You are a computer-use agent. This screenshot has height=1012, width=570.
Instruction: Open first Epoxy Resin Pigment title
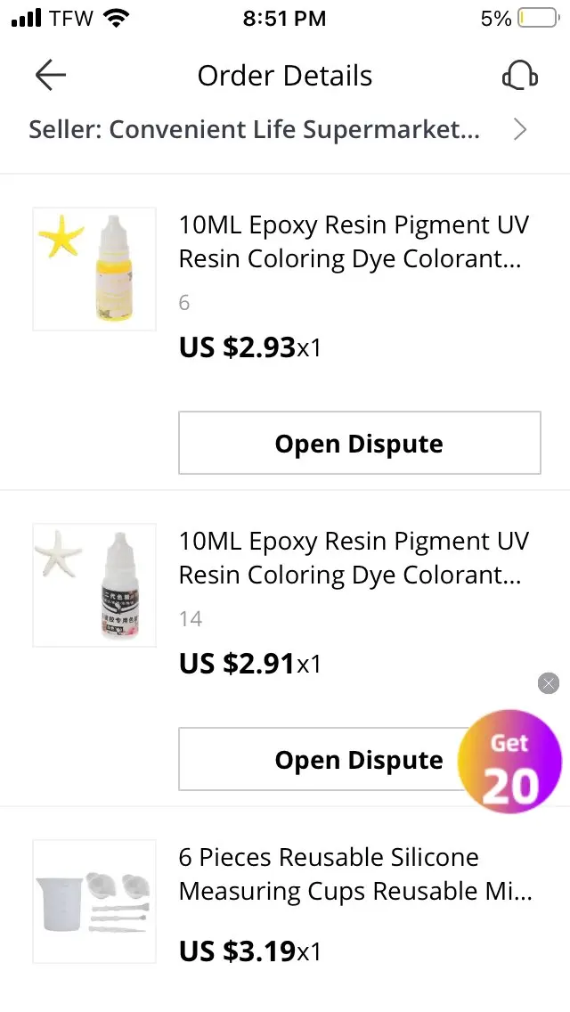point(354,241)
